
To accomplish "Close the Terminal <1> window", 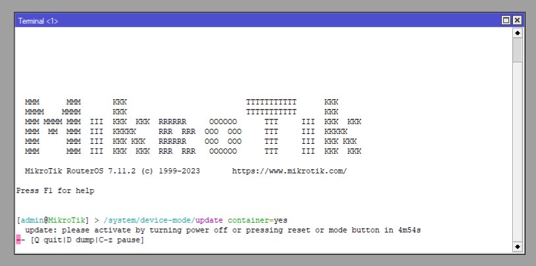I will coord(517,20).
